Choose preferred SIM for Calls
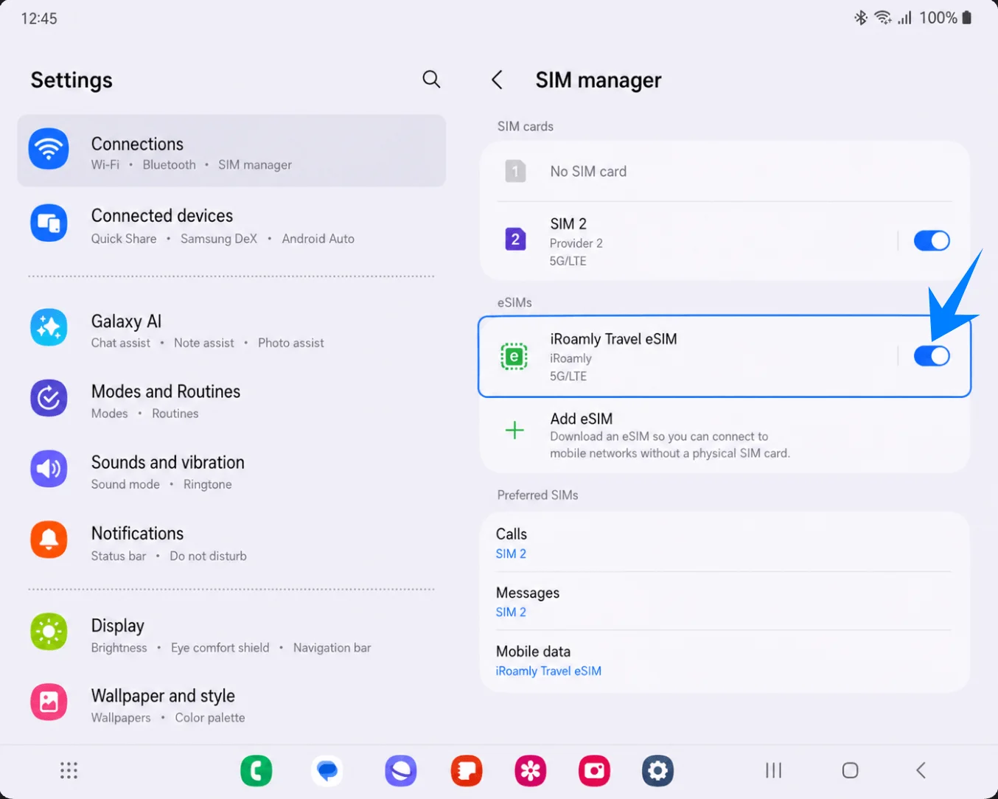998x799 pixels. 725,542
